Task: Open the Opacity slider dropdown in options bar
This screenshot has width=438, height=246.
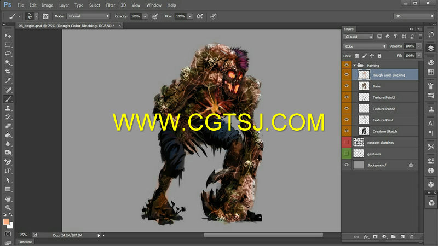Action: pyautogui.click(x=145, y=16)
